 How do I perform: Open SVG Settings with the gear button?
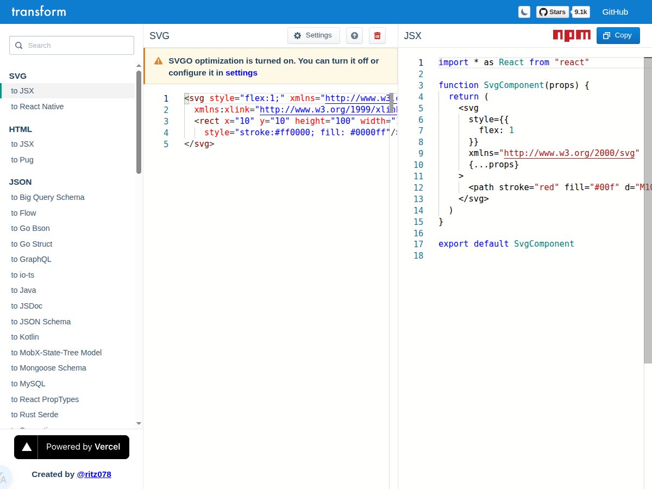[x=313, y=35]
